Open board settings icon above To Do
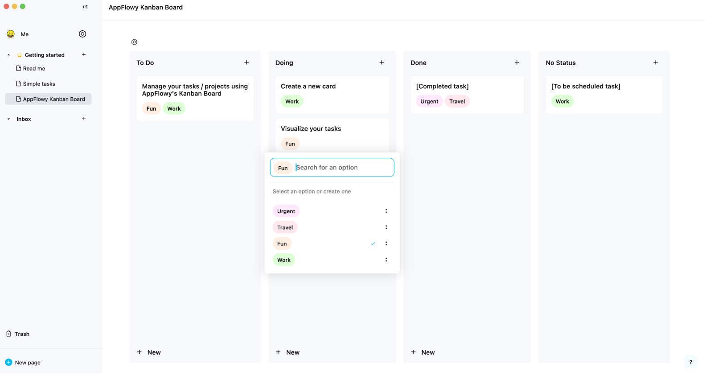Image resolution: width=727 pixels, height=376 pixels. tap(134, 42)
